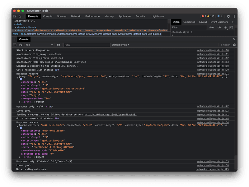This screenshot has height=187, width=249.
Task: Click the console Filter input field
Action: (87, 45)
